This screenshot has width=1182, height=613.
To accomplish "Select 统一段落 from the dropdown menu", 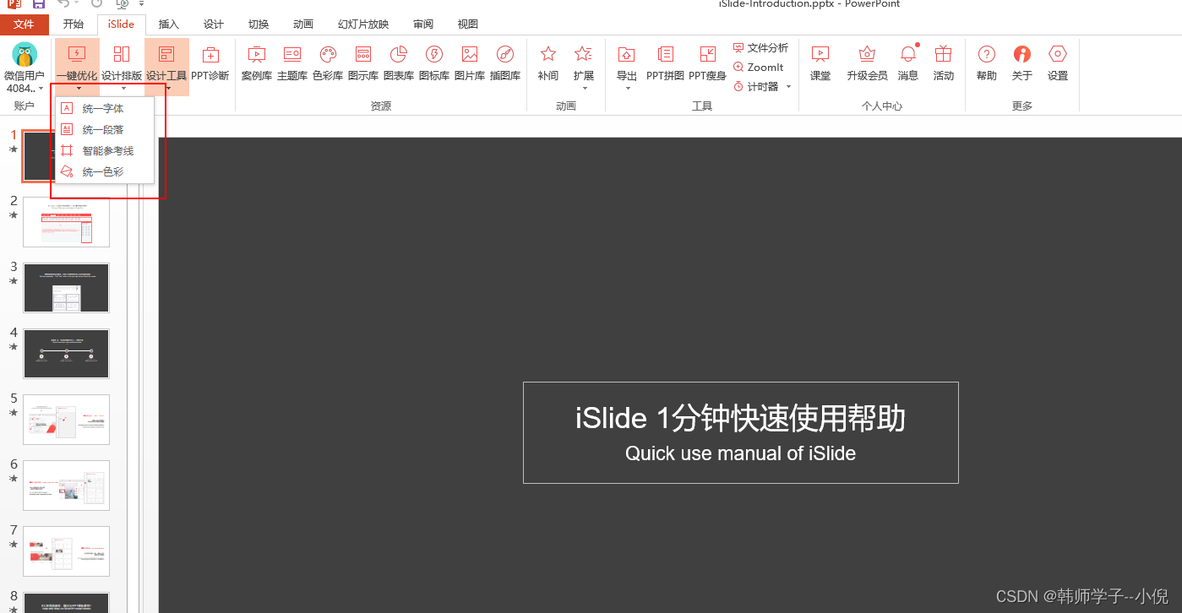I will point(104,130).
